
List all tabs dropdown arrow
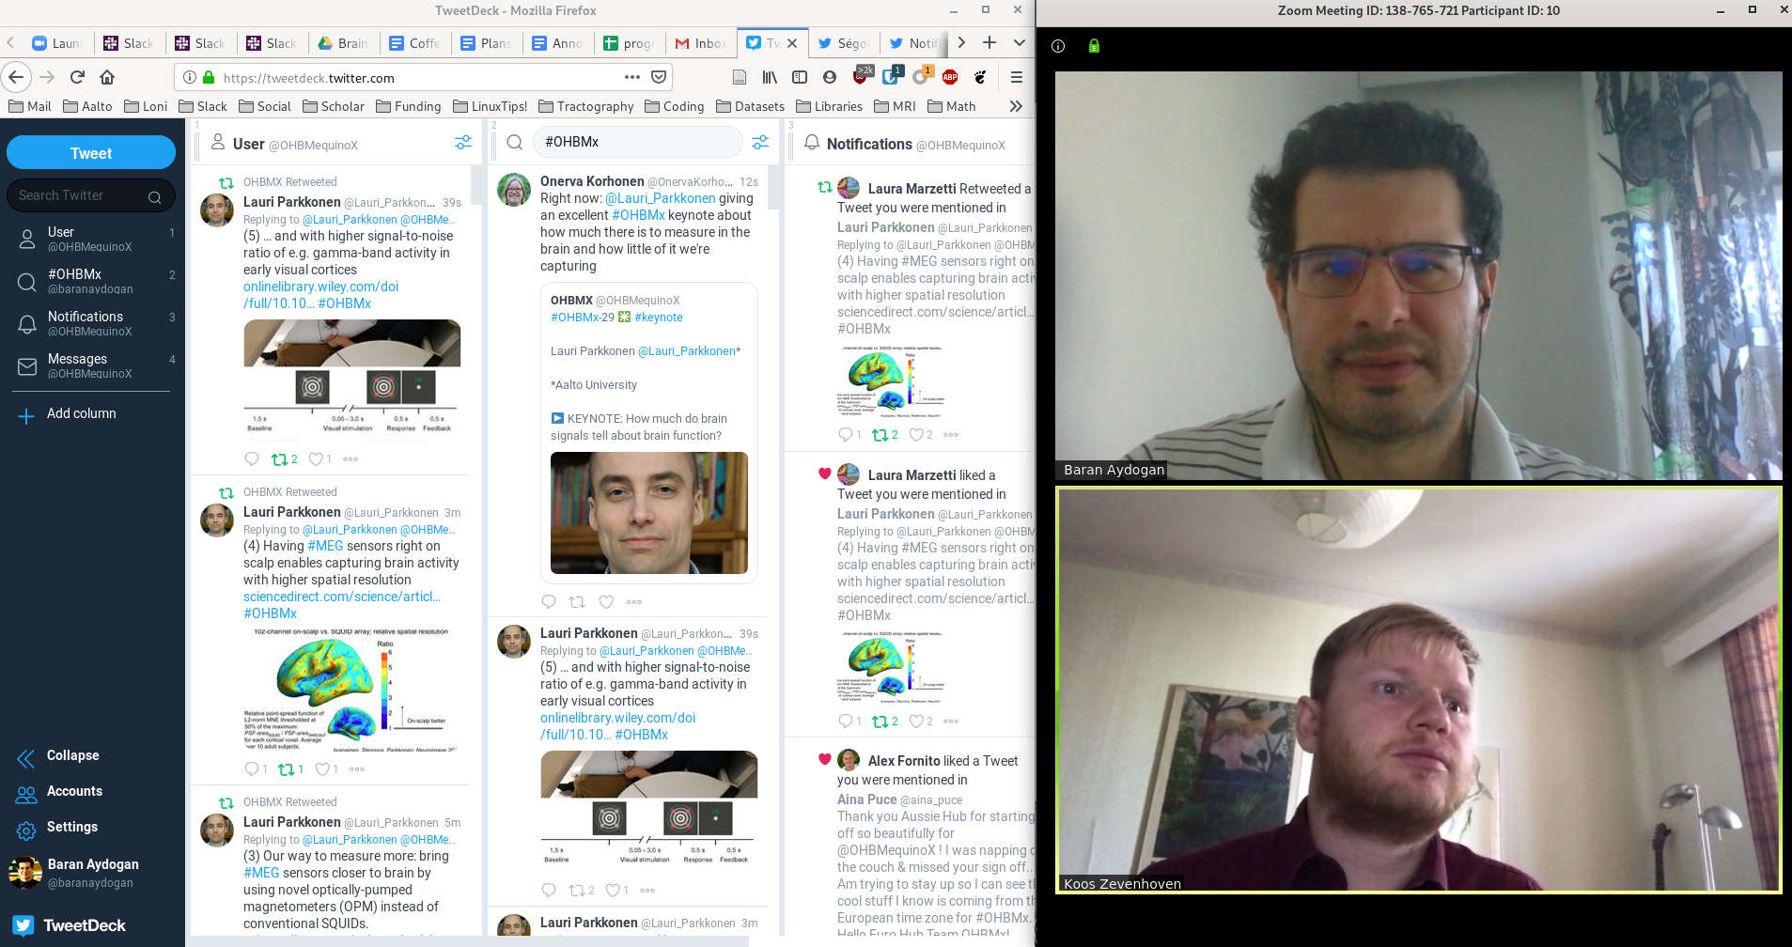pos(1019,43)
